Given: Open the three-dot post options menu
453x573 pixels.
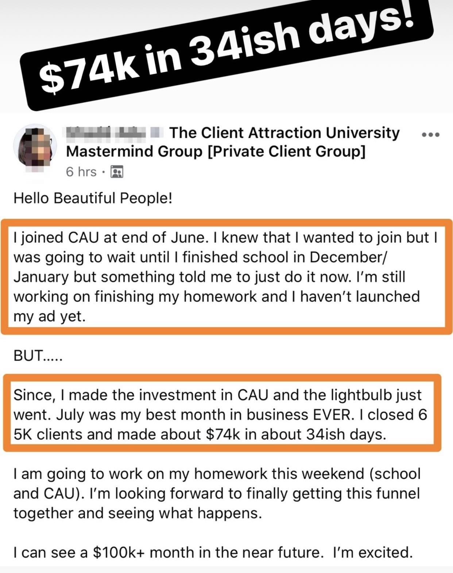Looking at the screenshot, I should pos(430,135).
